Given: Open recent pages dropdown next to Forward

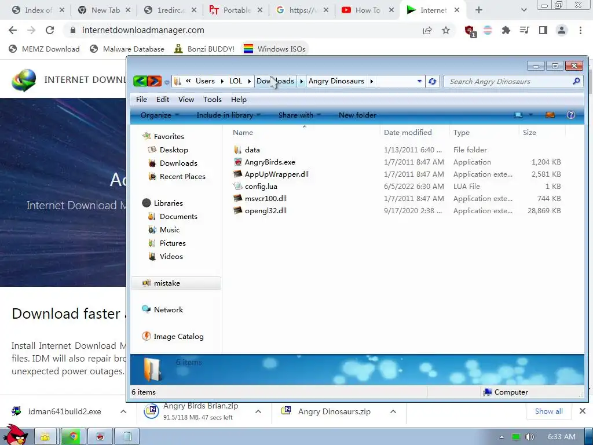Looking at the screenshot, I should tap(167, 82).
